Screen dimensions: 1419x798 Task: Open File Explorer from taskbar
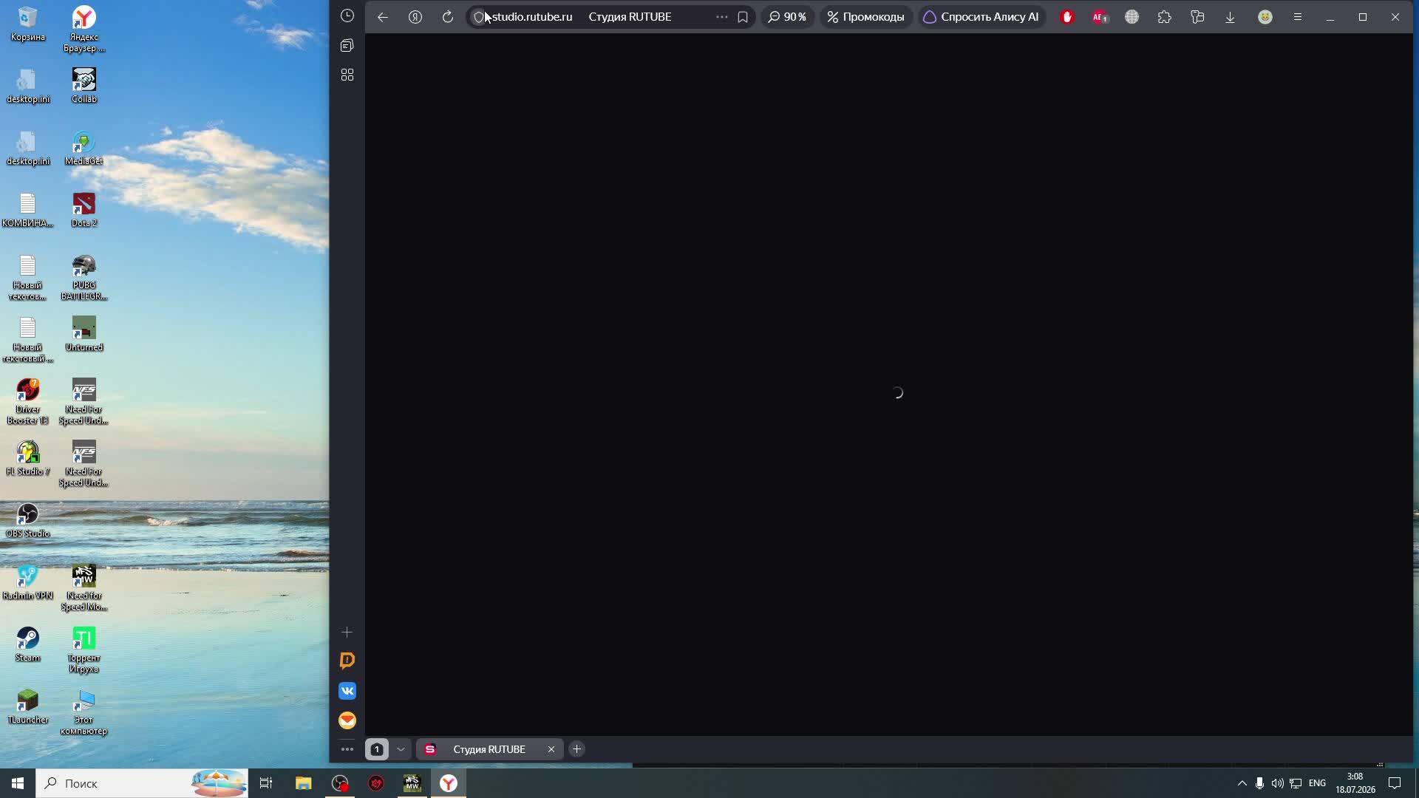click(x=304, y=783)
